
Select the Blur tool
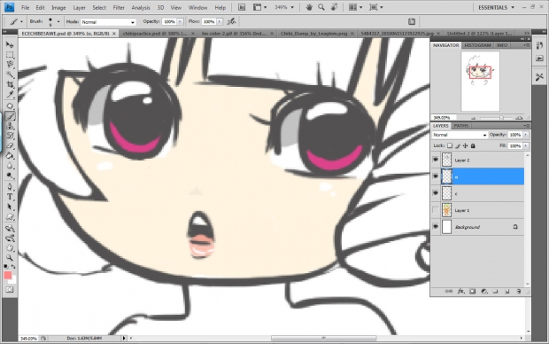coord(10,166)
